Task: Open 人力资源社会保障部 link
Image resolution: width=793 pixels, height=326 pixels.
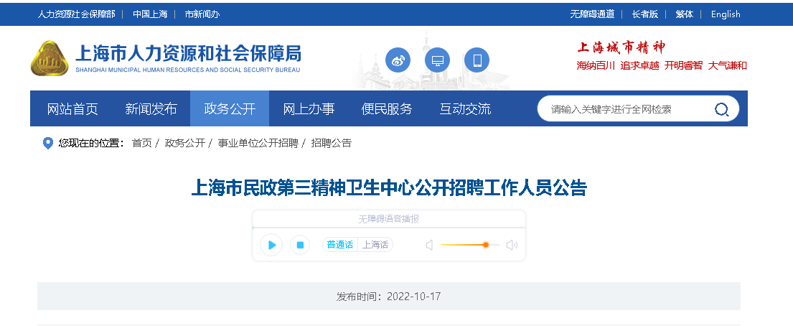Action: tap(76, 14)
